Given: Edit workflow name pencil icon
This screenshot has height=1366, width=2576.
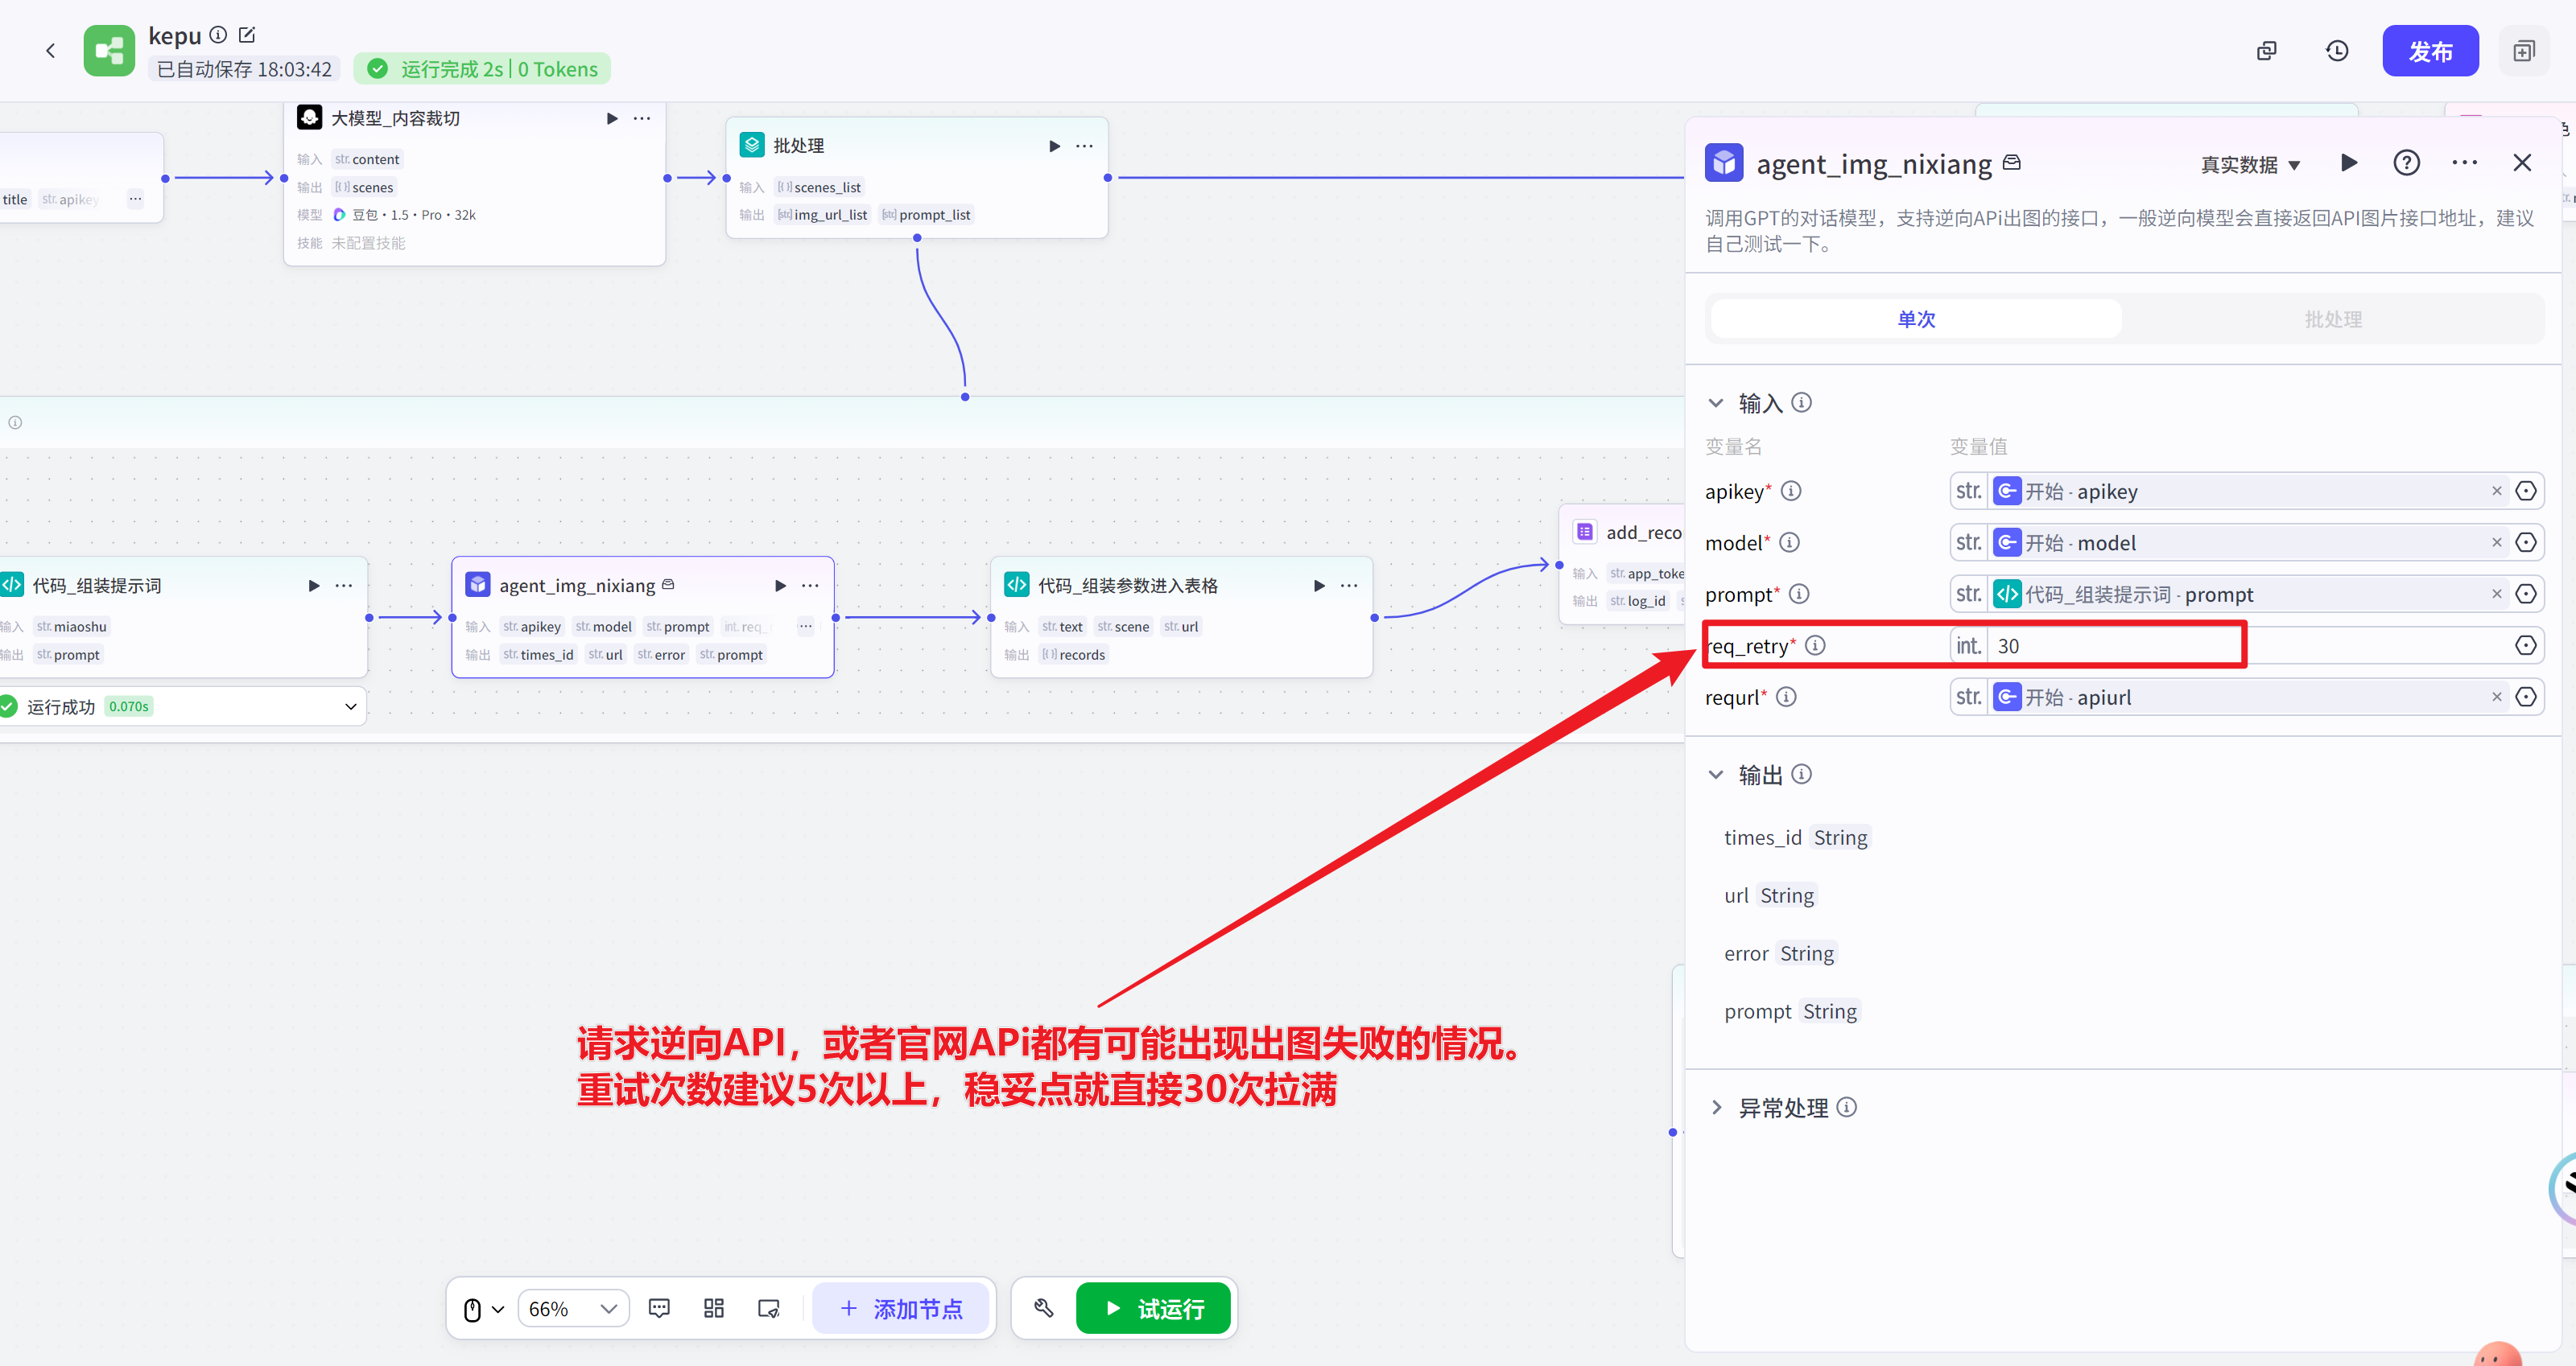Looking at the screenshot, I should pos(247,35).
